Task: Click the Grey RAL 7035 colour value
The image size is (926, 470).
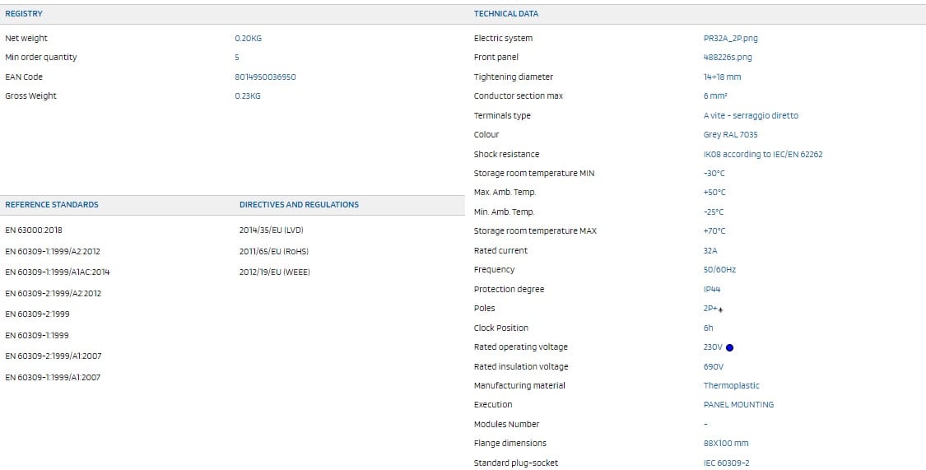Action: (730, 134)
